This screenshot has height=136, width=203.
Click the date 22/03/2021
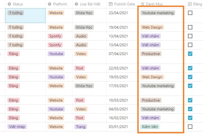(118, 68)
